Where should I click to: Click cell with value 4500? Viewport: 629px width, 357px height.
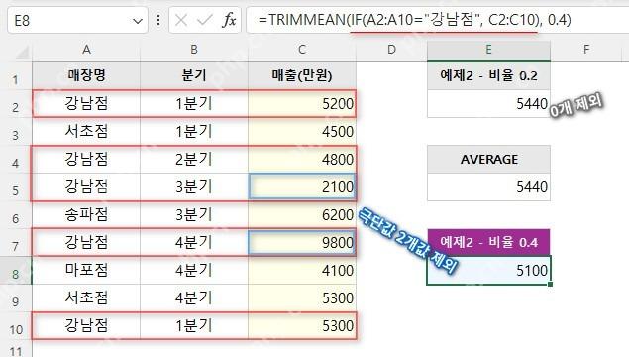(302, 131)
